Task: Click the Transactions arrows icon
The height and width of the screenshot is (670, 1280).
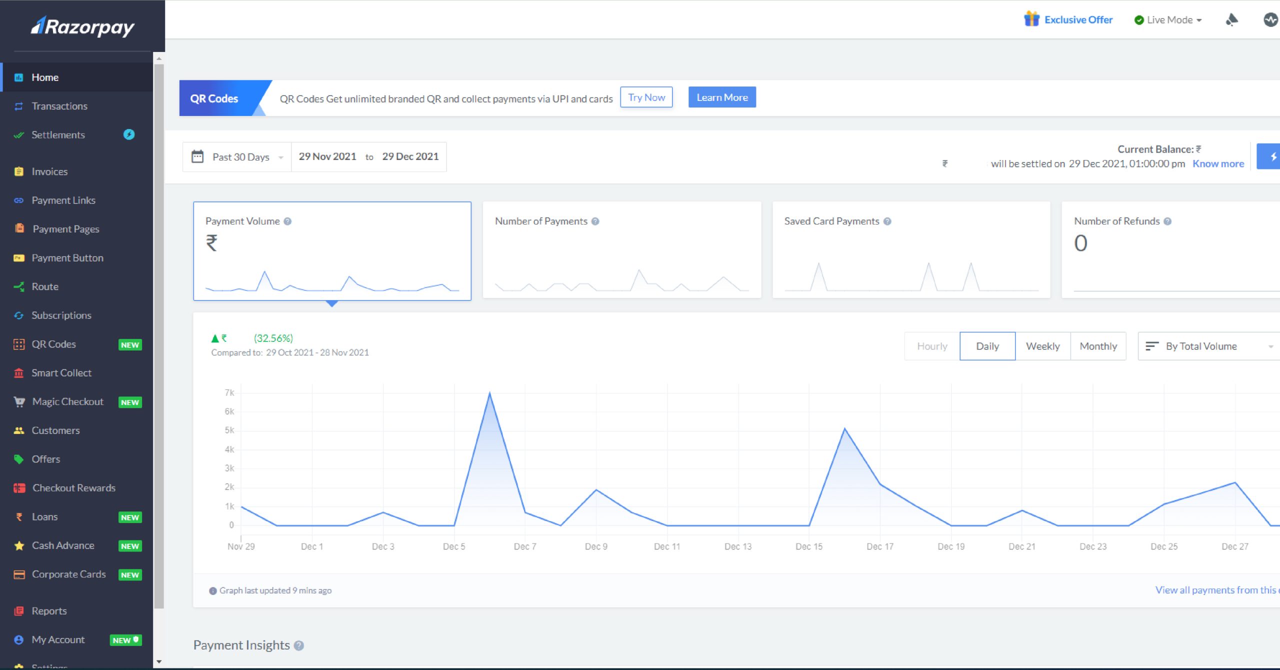Action: [x=19, y=106]
